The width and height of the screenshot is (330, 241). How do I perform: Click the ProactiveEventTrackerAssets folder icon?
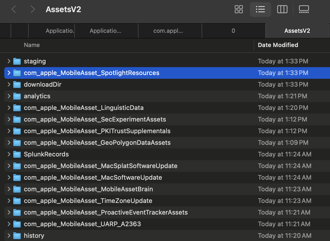[x=17, y=212]
